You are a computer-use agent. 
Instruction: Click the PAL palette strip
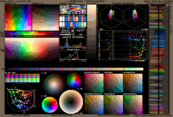coord(74,69)
